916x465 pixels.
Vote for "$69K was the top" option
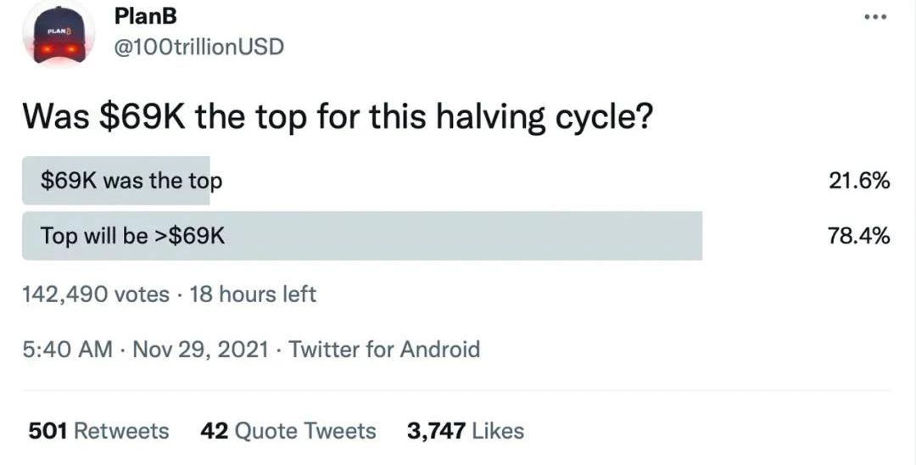coord(131,181)
